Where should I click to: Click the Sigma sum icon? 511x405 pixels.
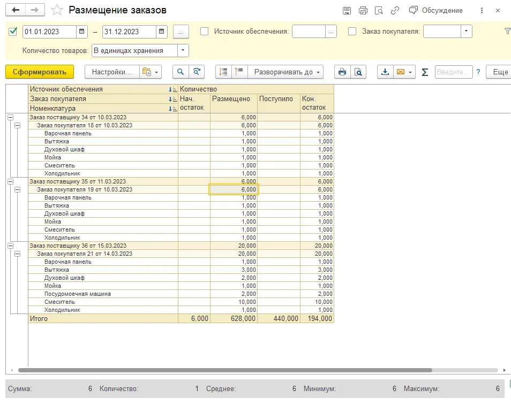point(425,72)
